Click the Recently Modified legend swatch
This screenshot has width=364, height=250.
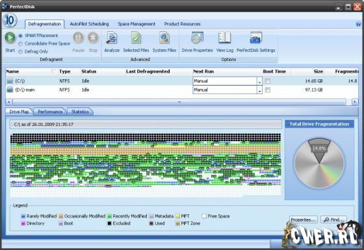(x=109, y=216)
